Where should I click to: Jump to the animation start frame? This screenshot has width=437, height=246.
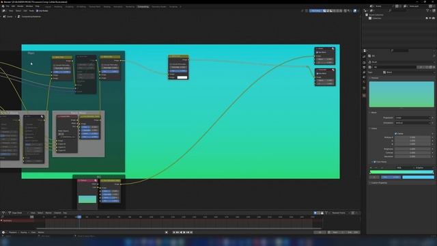(174, 232)
